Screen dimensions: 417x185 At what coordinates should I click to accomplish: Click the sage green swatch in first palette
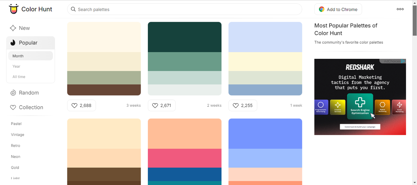pos(104,78)
